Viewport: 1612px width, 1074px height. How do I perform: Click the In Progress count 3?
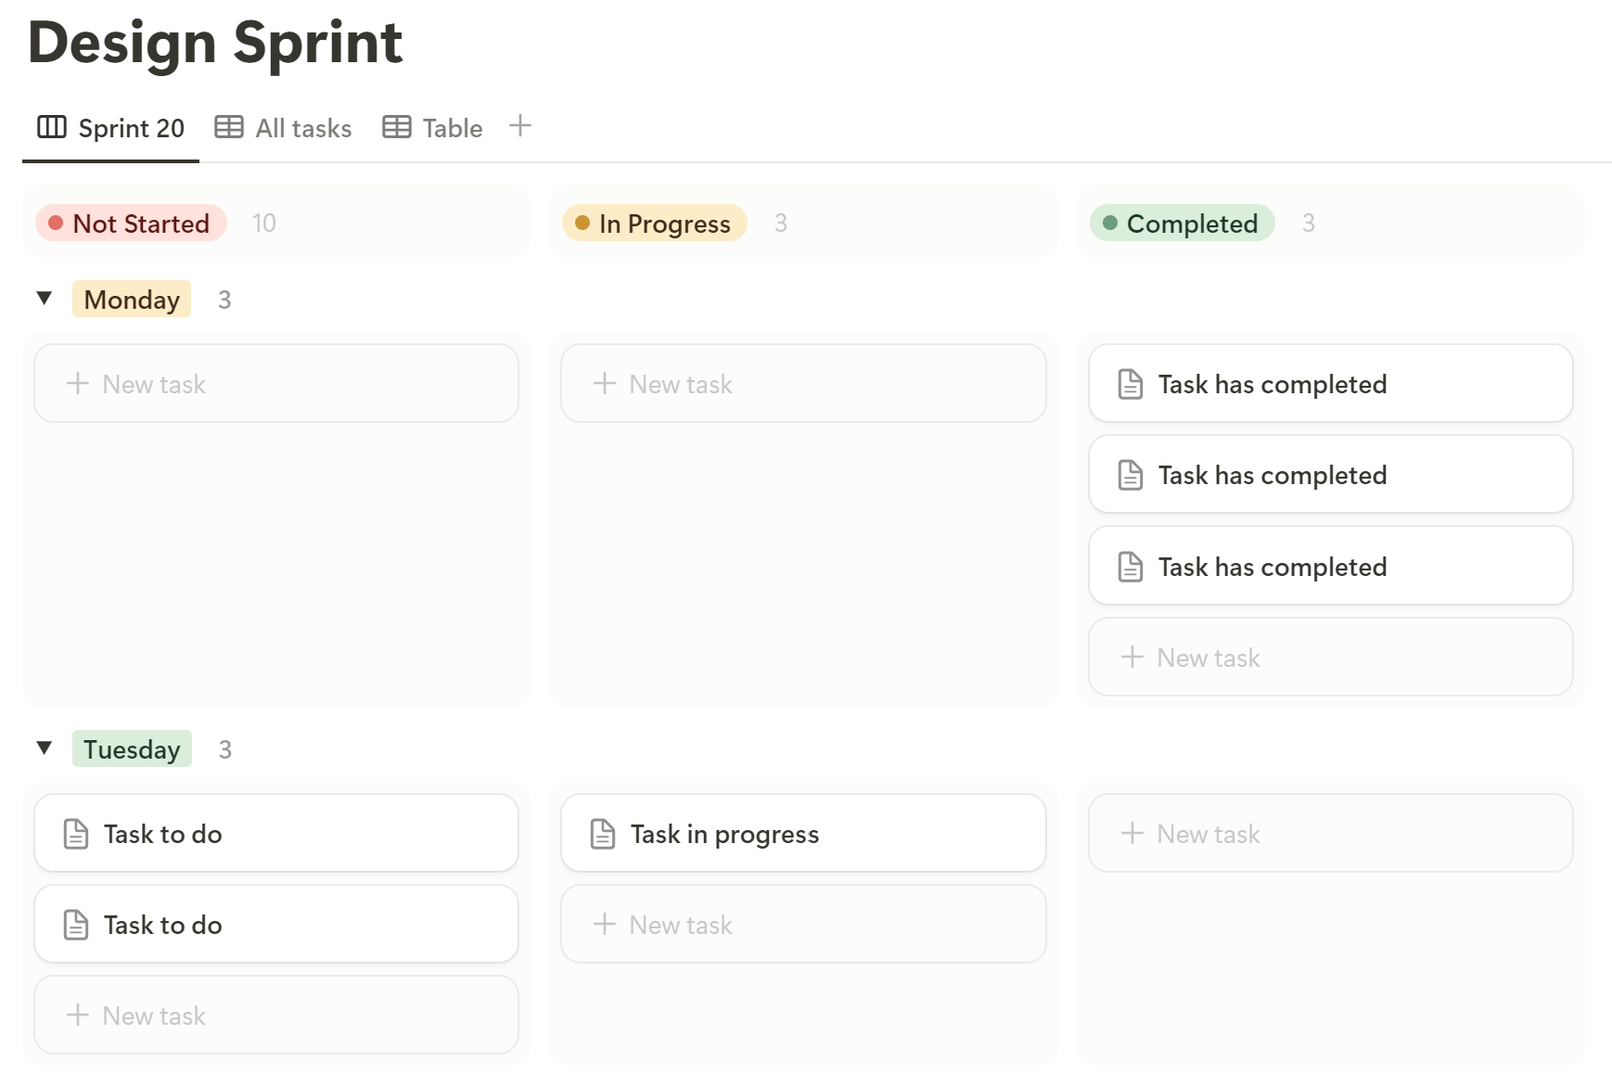click(781, 224)
